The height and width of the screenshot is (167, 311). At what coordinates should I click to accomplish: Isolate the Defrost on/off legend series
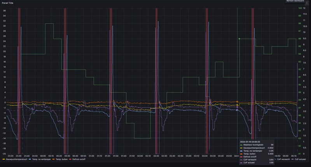[79, 159]
